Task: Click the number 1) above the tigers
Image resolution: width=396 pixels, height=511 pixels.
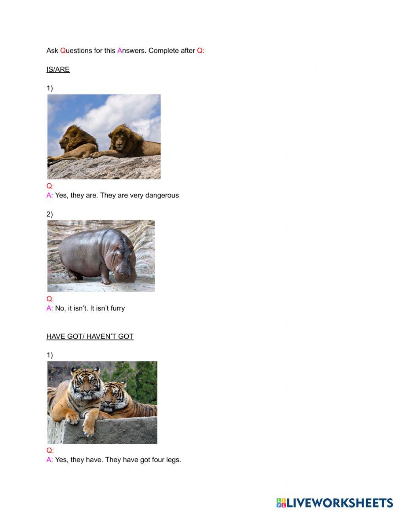Action: pyautogui.click(x=49, y=355)
